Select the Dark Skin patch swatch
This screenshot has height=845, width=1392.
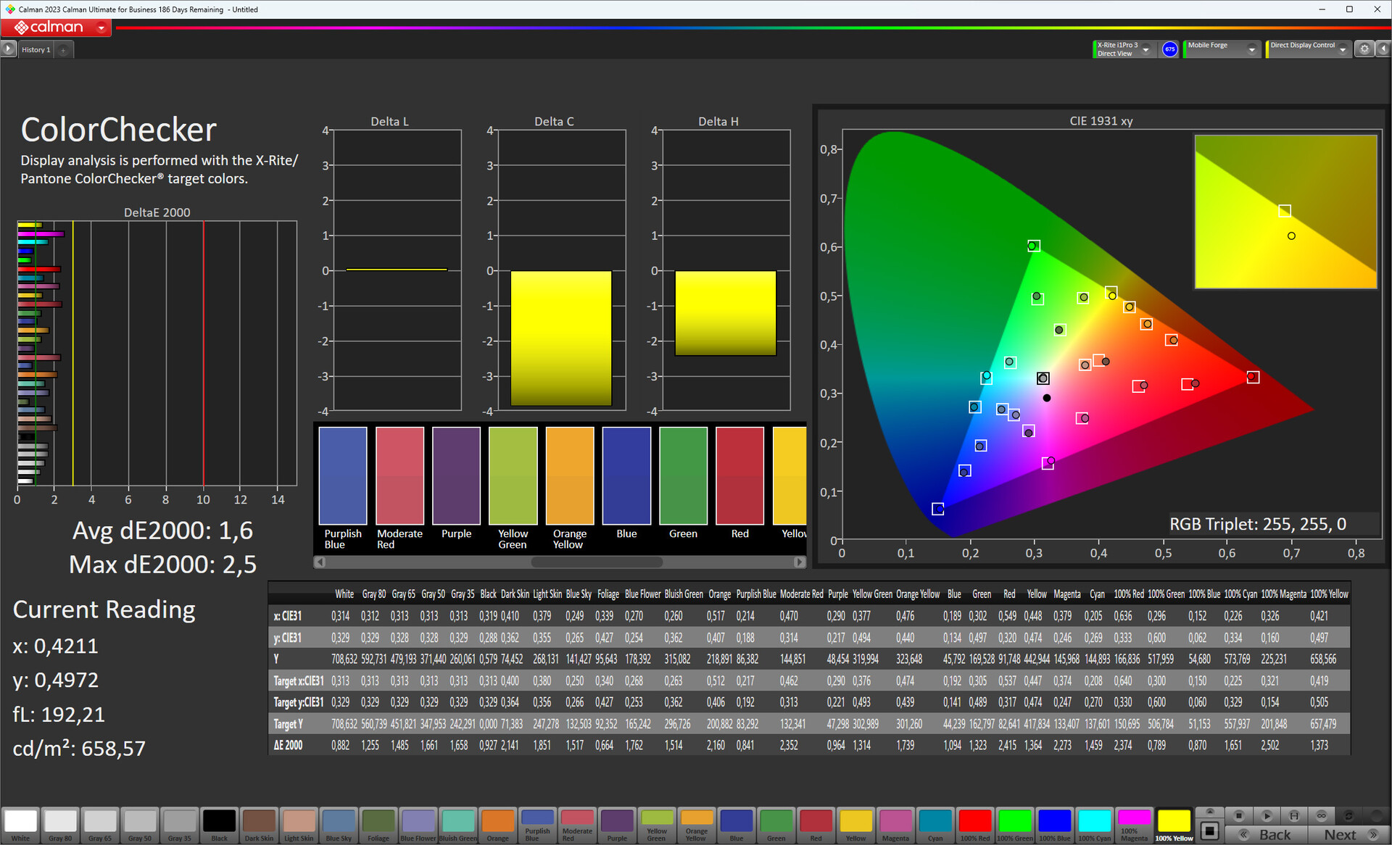259,825
